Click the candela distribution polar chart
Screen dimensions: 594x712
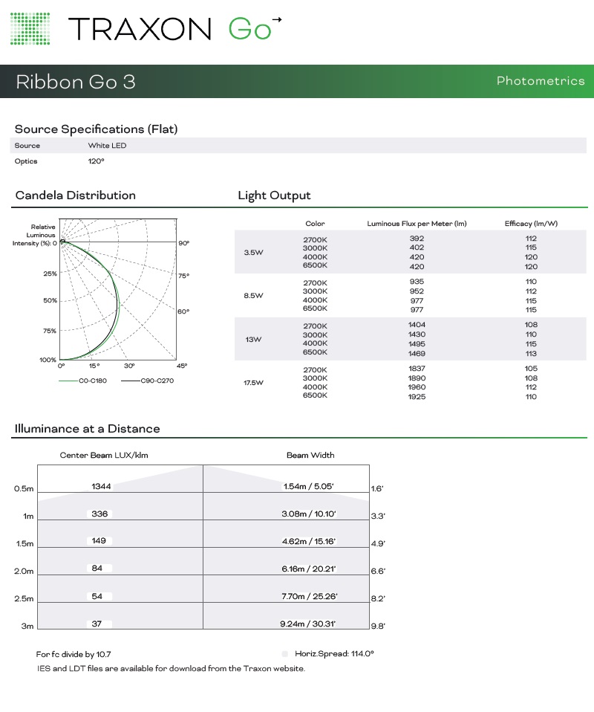point(119,290)
